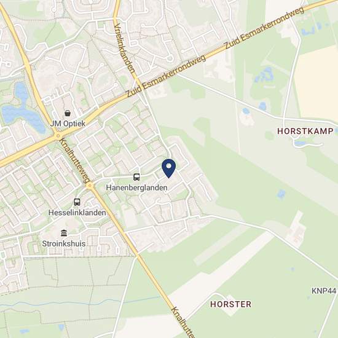
Task: Click the central Zuid Esmarkerrondweg road label
Action: 166,76
